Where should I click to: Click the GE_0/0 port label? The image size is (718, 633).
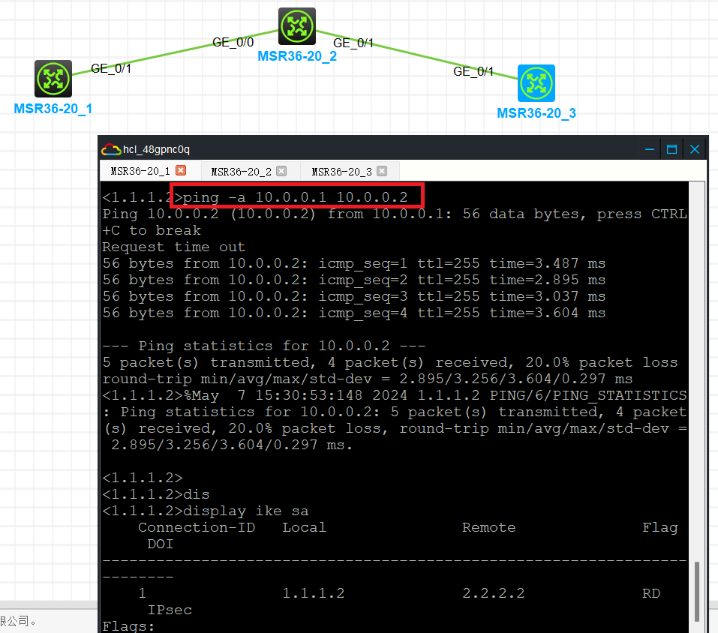click(233, 43)
